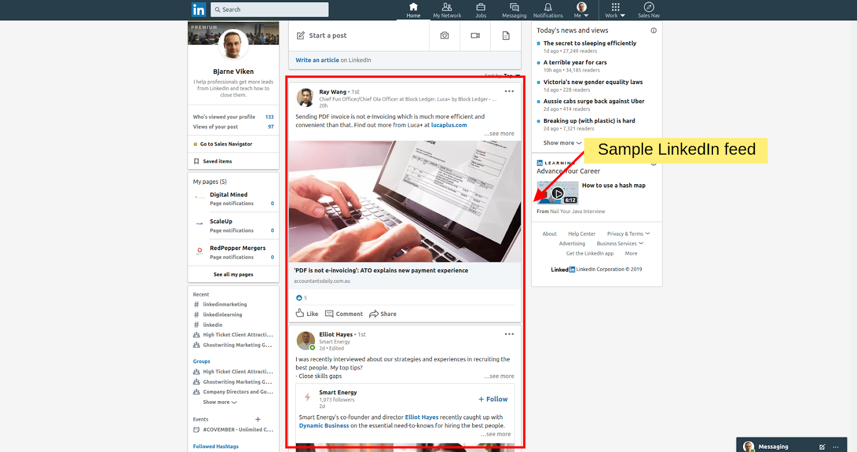Click See all my pages

233,274
